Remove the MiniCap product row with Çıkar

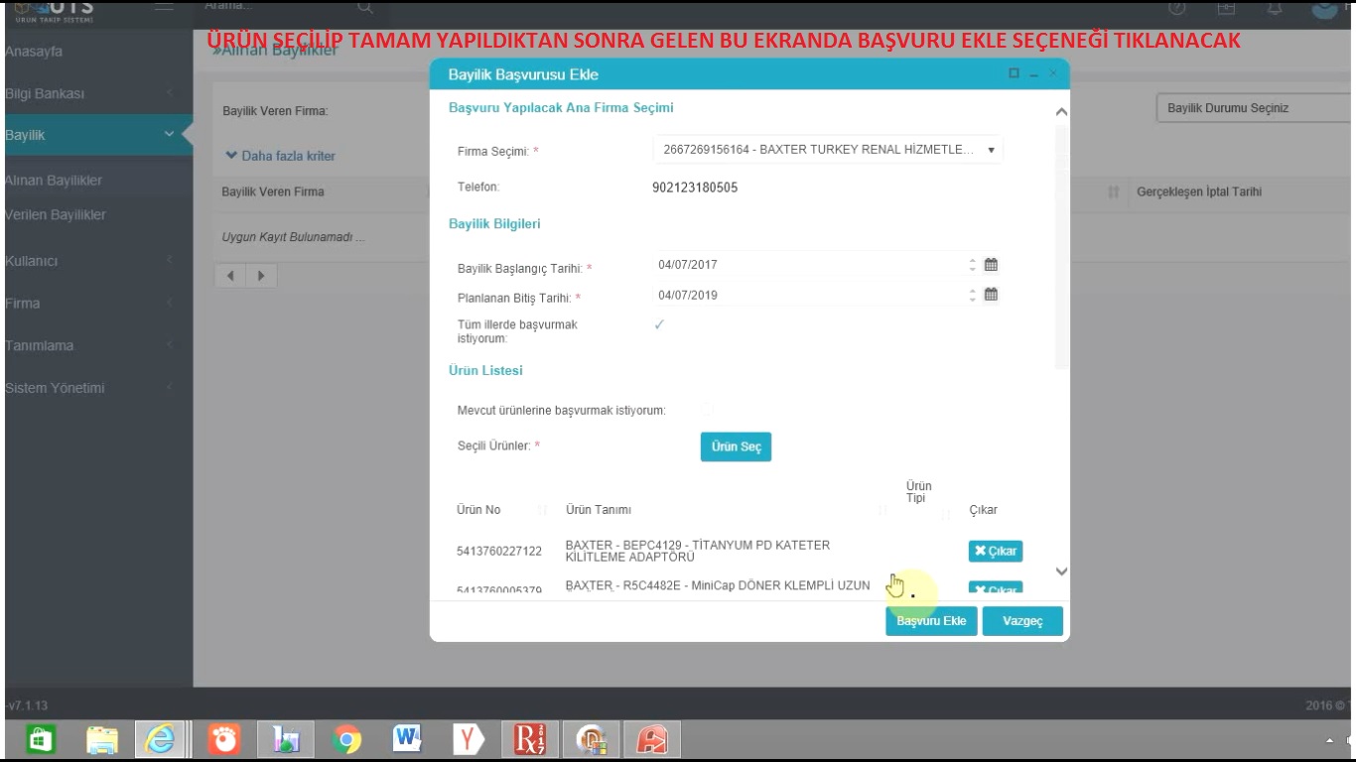click(995, 588)
